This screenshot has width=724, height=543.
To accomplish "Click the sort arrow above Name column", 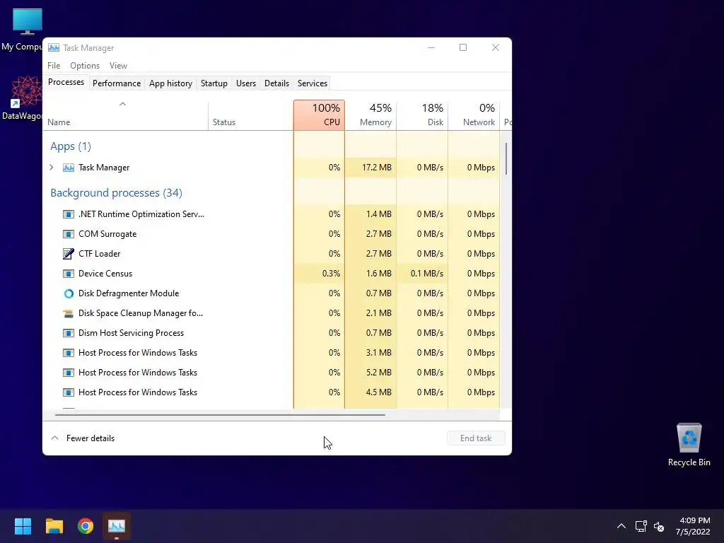I will point(122,104).
